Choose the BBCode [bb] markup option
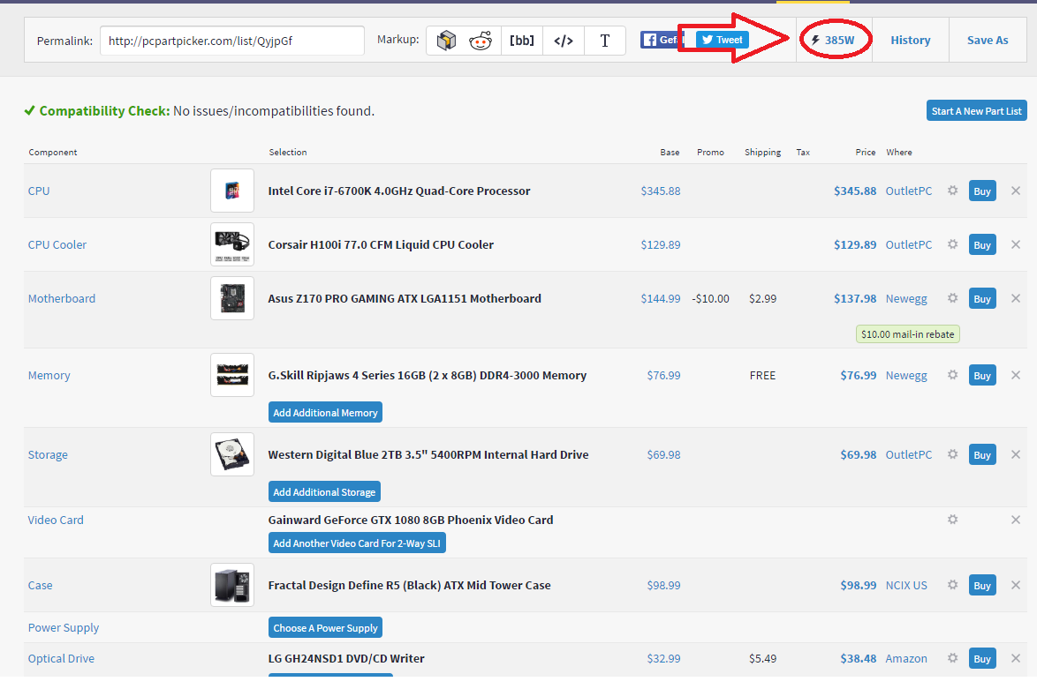 tap(522, 41)
